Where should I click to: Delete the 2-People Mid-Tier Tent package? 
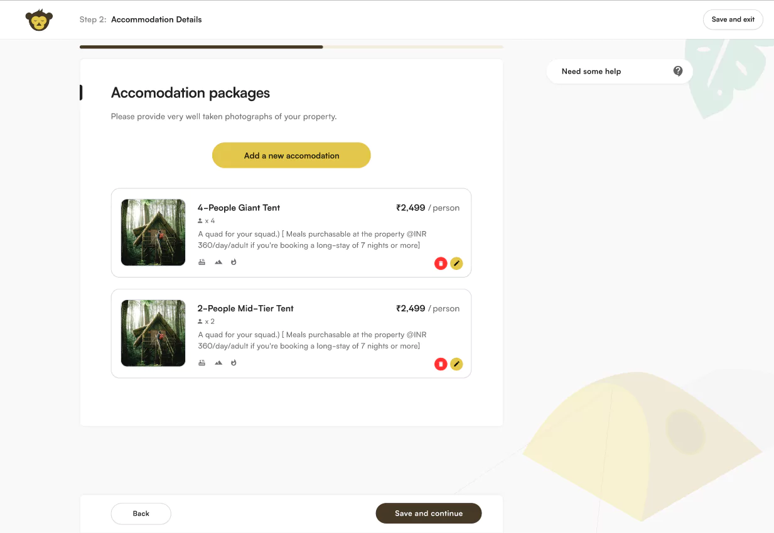pos(441,364)
